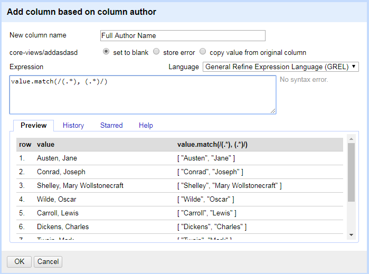
Task: Choose the 'store error' radio option
Action: coord(156,52)
